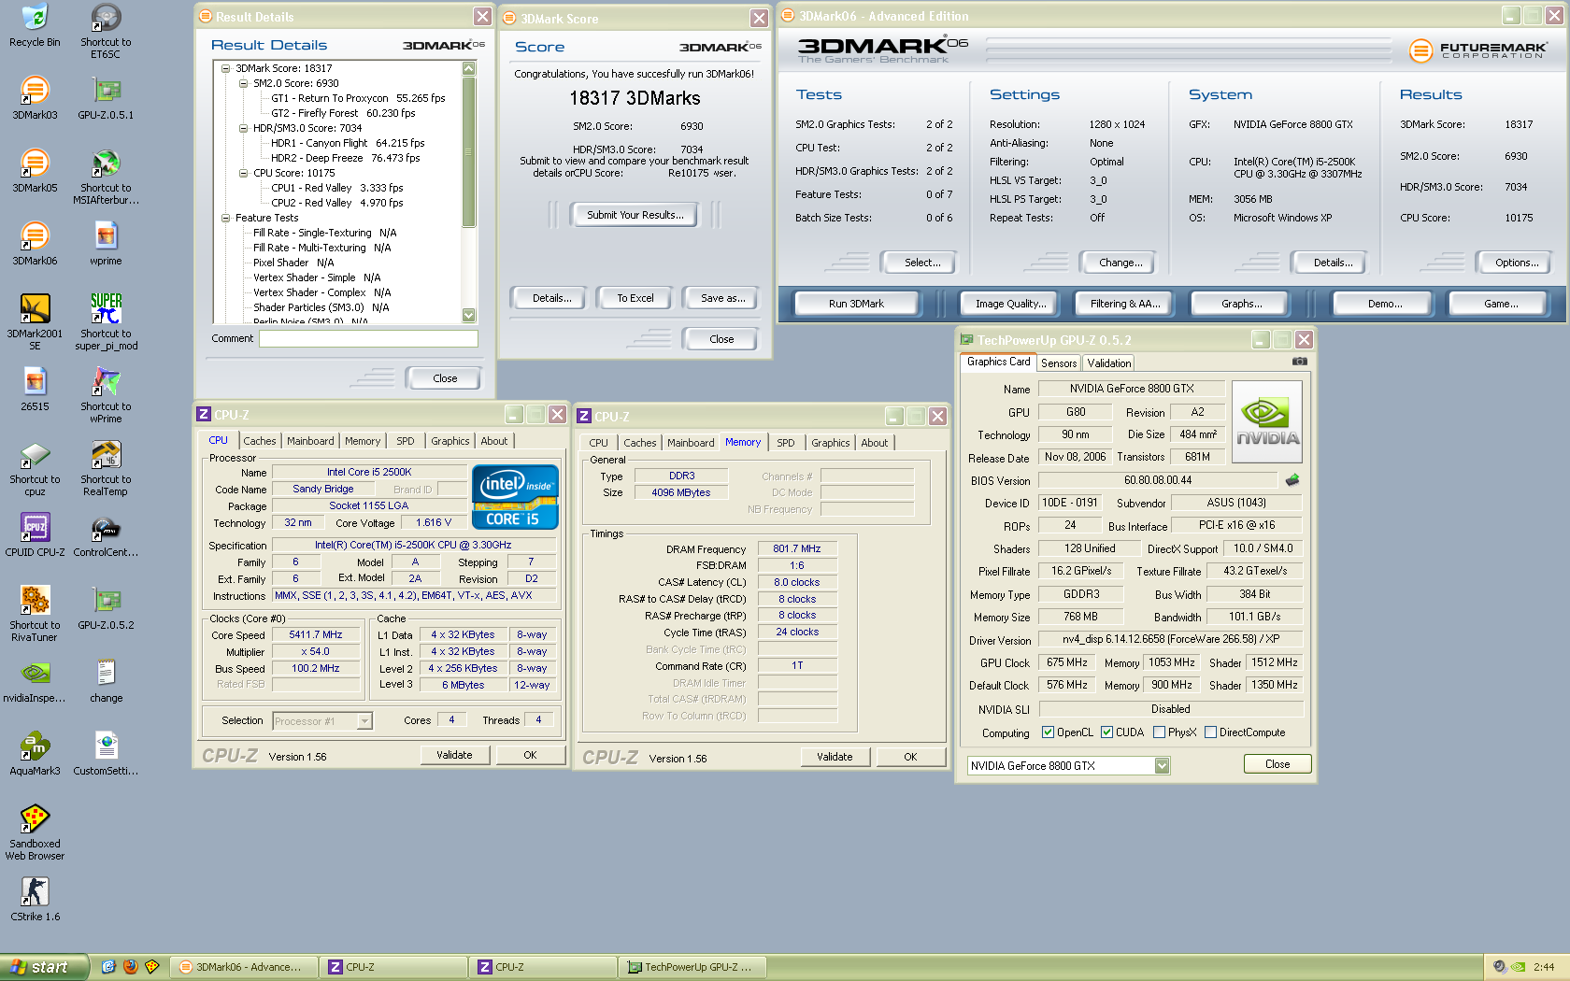Open the Shortcut to cpuz icon
Viewport: 1570px width, 981px height.
pos(35,468)
